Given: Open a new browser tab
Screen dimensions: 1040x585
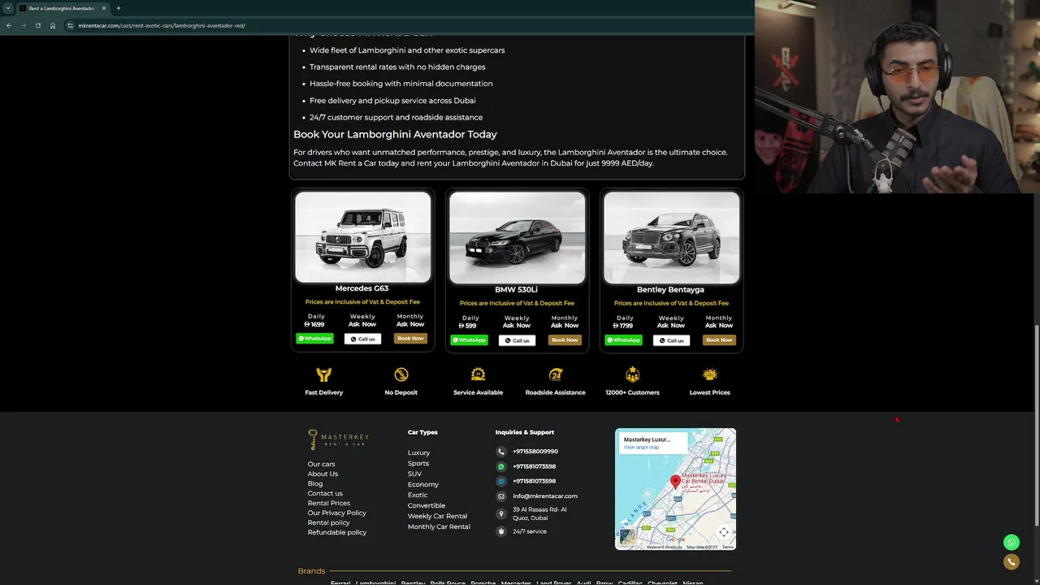Looking at the screenshot, I should pyautogui.click(x=119, y=8).
